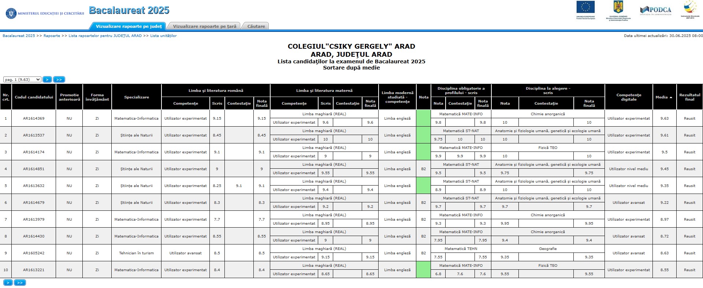Click Tehnician în turism specialization cell
Image resolution: width=703 pixels, height=288 pixels.
pyautogui.click(x=136, y=253)
